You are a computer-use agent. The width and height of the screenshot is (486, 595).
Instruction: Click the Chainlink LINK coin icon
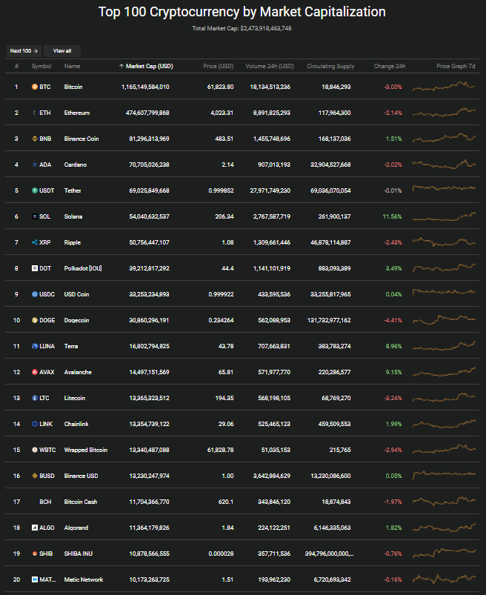(x=35, y=424)
